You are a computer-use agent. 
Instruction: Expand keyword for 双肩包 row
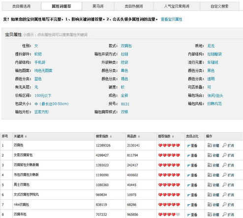tap(228, 145)
